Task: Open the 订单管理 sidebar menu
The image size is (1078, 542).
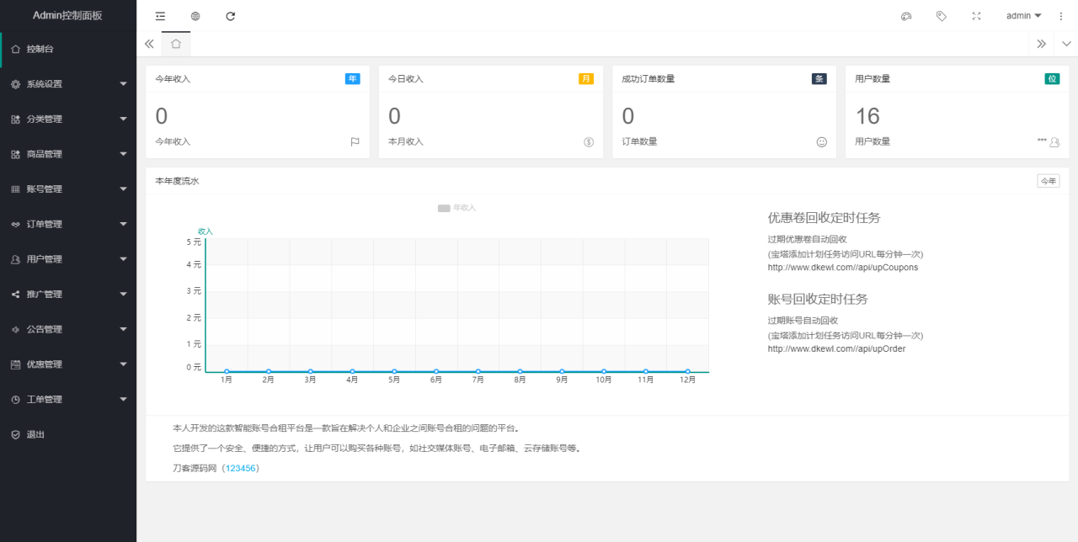Action: click(67, 224)
